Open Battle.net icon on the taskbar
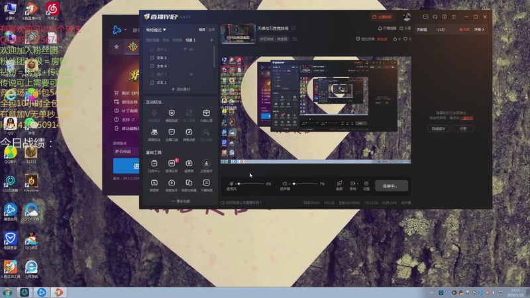The height and width of the screenshot is (298, 530). coord(42,292)
